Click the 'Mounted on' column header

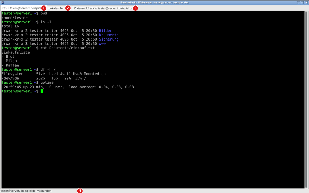tap(95, 74)
